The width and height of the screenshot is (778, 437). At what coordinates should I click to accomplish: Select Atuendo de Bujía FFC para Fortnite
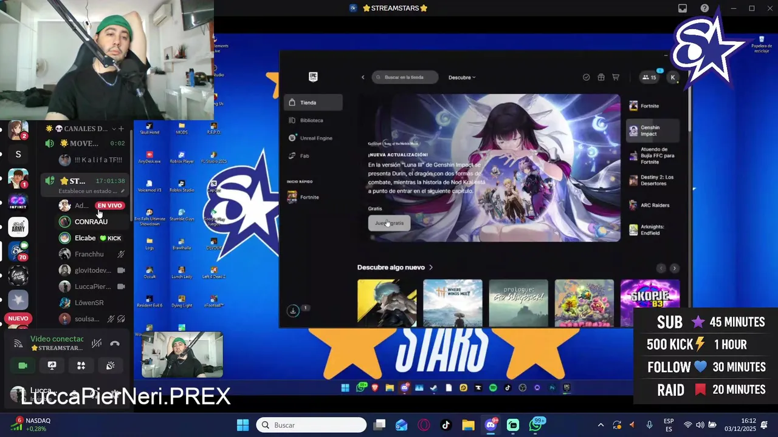653,155
